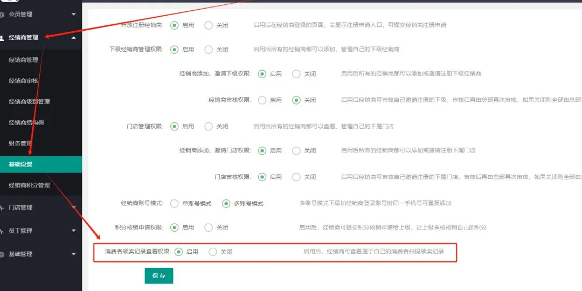Click the gear icon beside 会员管理
Image resolution: width=582 pixels, height=291 pixels.
coord(2,15)
